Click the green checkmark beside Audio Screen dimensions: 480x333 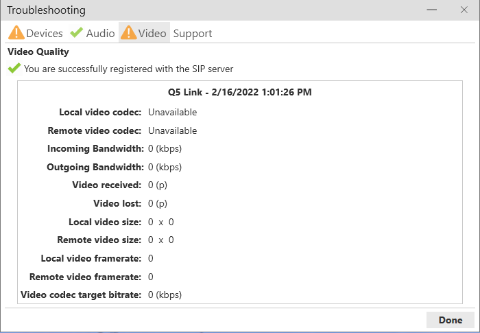76,33
